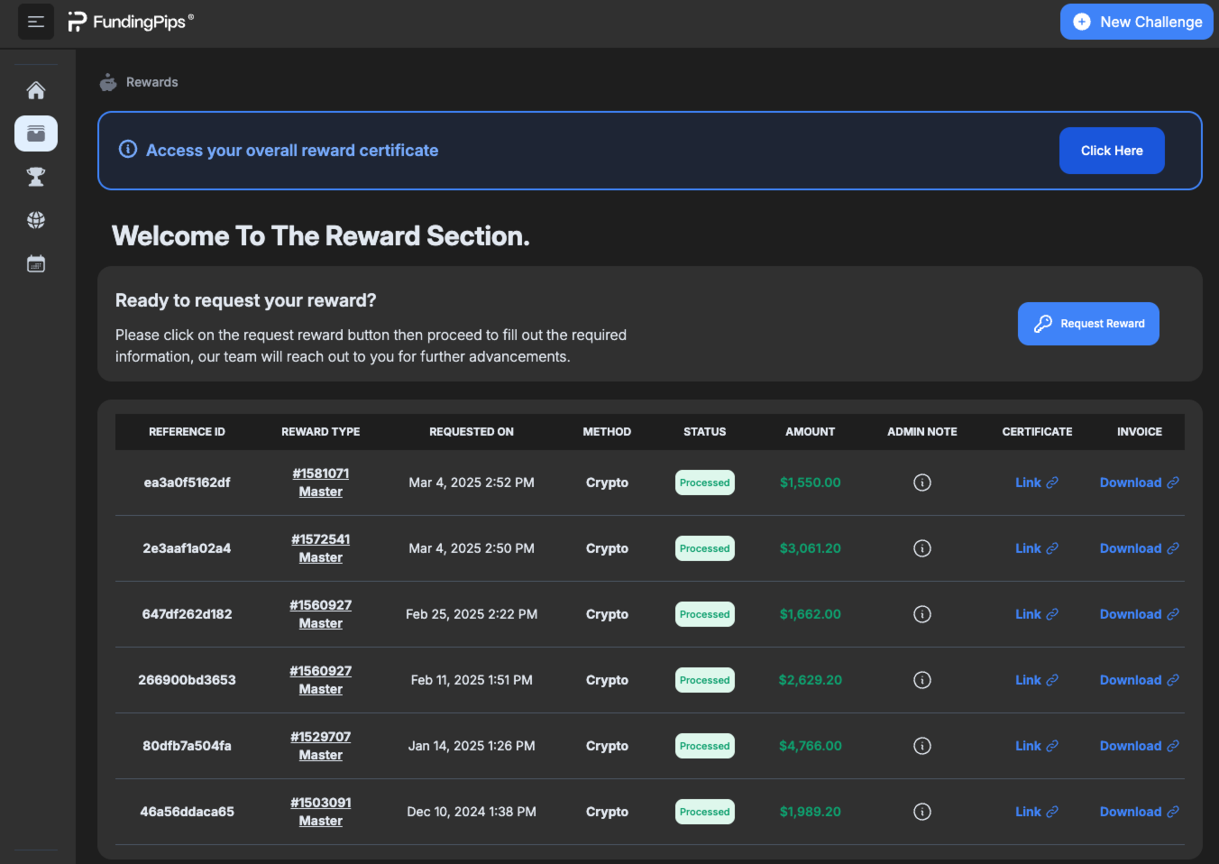This screenshot has width=1219, height=864.
Task: Open account #1581071 Master link
Action: coord(321,483)
